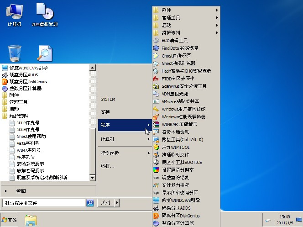Select the magnifier document desktop icon

45,53
